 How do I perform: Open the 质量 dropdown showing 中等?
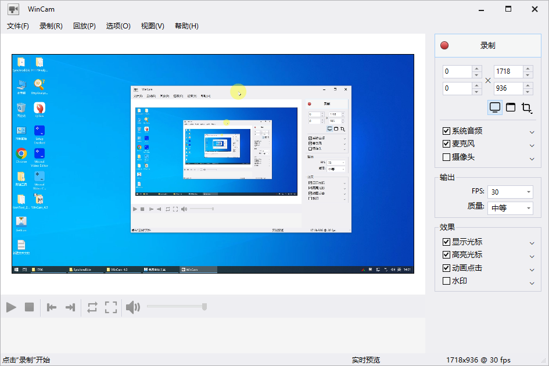[510, 208]
